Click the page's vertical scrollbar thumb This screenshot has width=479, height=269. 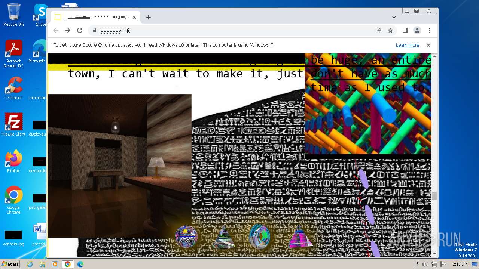pyautogui.click(x=434, y=196)
